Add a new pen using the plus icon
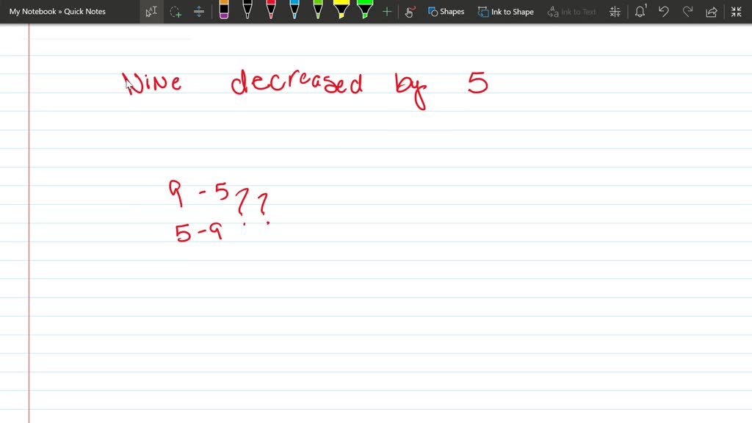Viewport: 752px width, 423px height. point(386,11)
